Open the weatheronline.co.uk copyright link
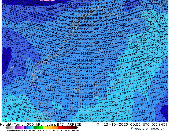The image size is (170, 131). (x=147, y=129)
